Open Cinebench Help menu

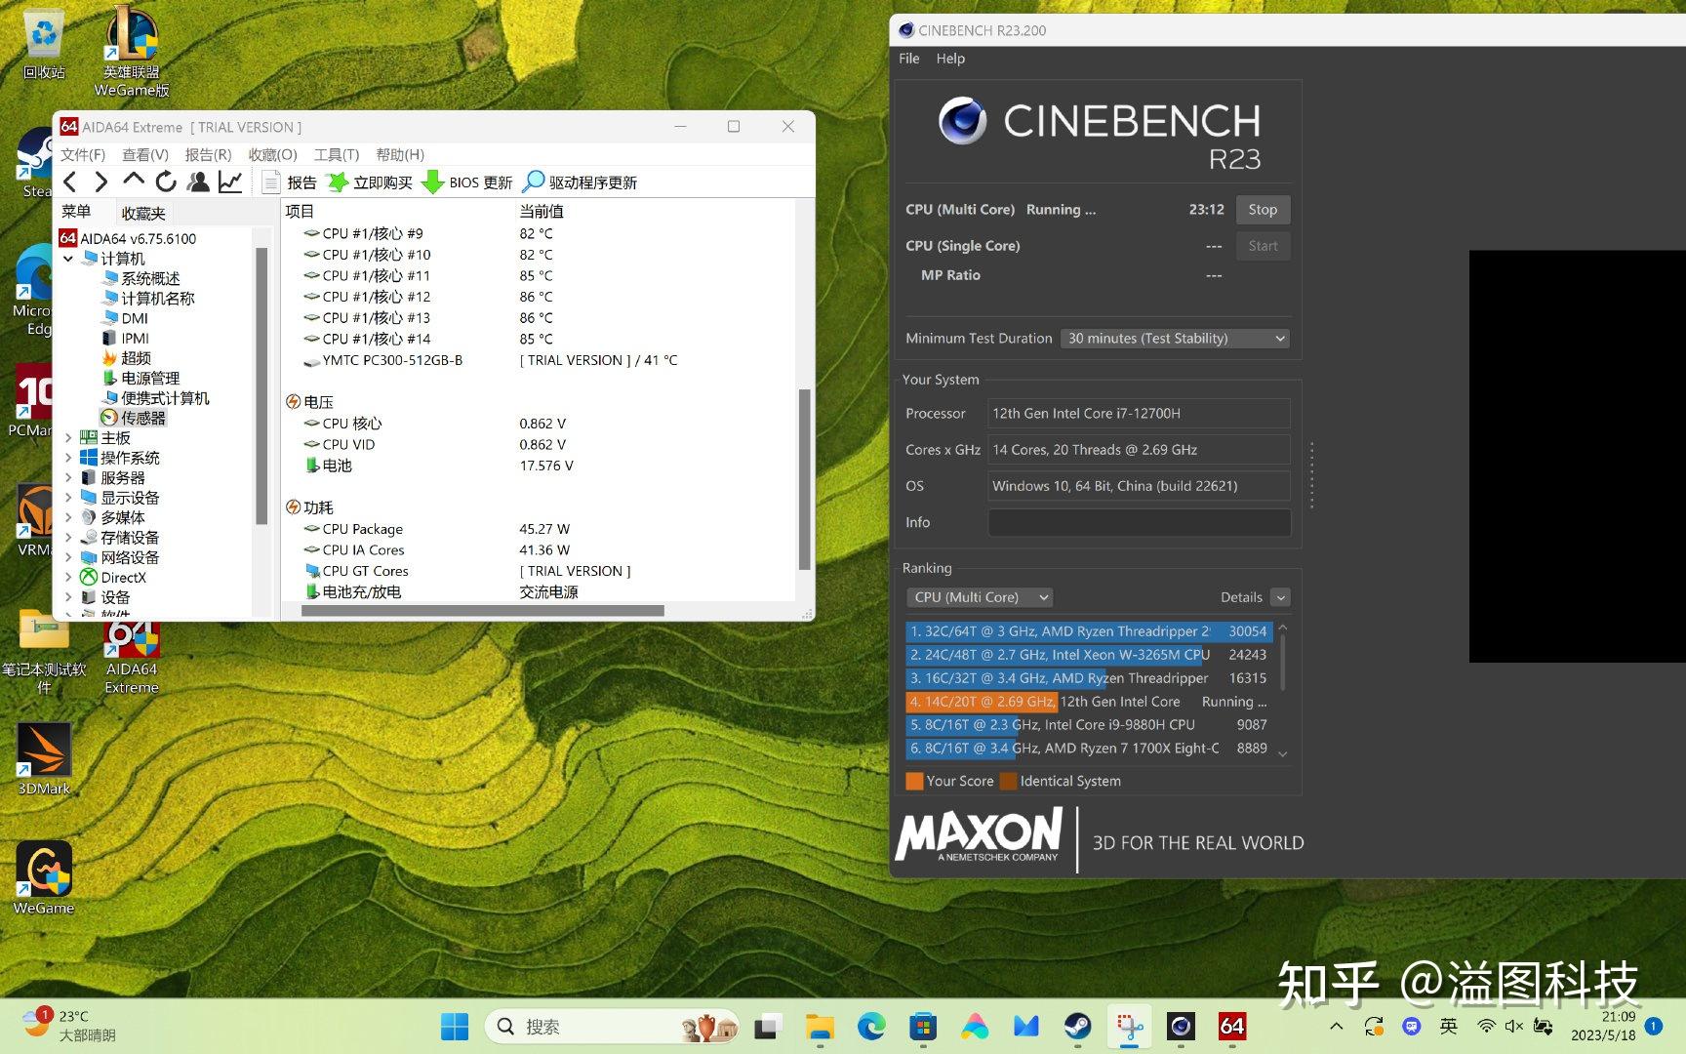[950, 59]
